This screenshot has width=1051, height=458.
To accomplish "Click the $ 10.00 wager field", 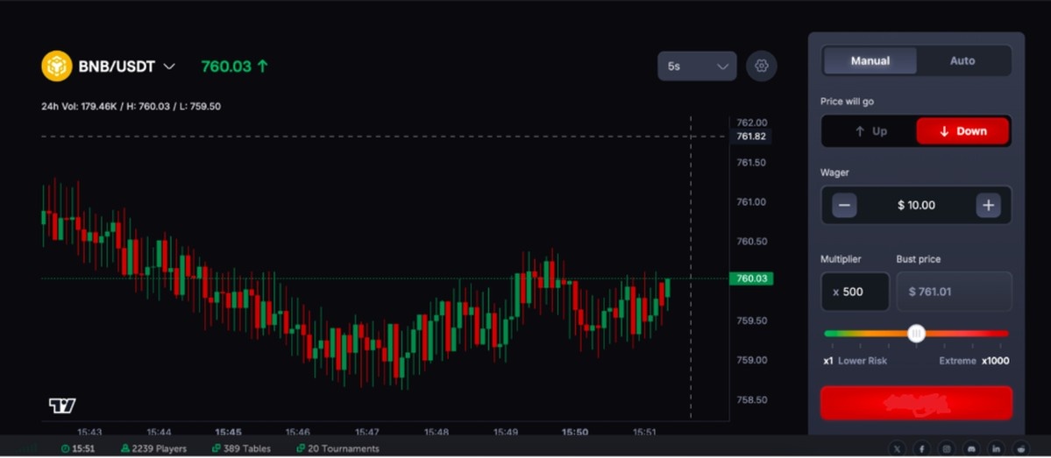I will (x=916, y=205).
